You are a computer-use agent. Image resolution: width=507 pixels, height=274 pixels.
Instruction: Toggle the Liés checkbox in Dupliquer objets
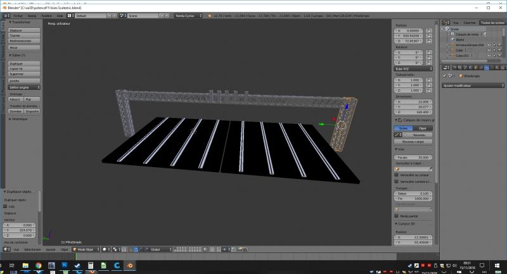[x=6, y=206]
